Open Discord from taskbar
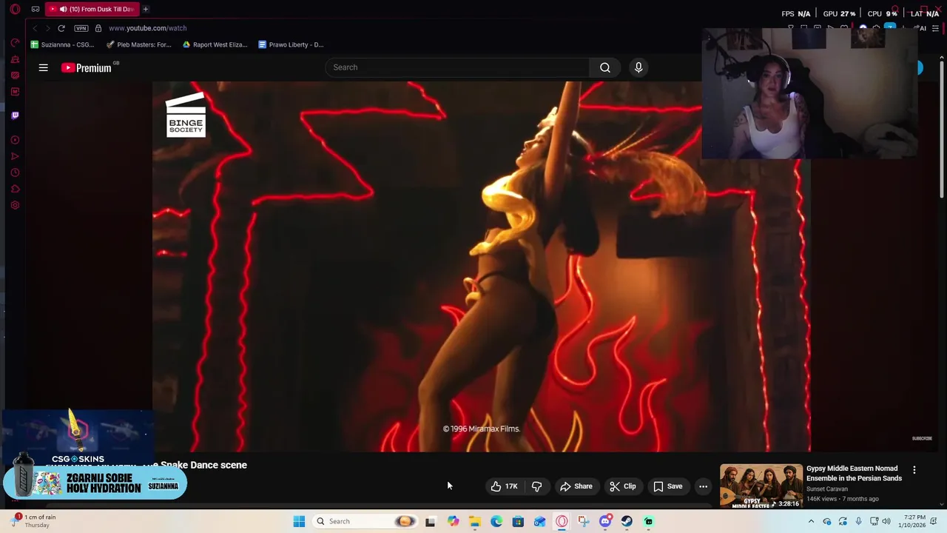The width and height of the screenshot is (947, 533). pyautogui.click(x=605, y=521)
